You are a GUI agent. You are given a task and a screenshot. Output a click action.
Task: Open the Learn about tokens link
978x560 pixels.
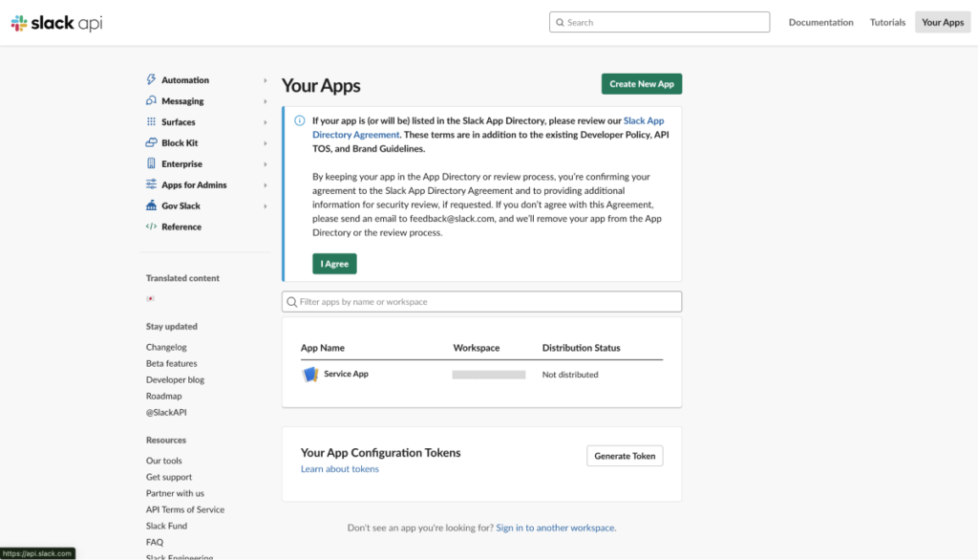click(x=339, y=469)
